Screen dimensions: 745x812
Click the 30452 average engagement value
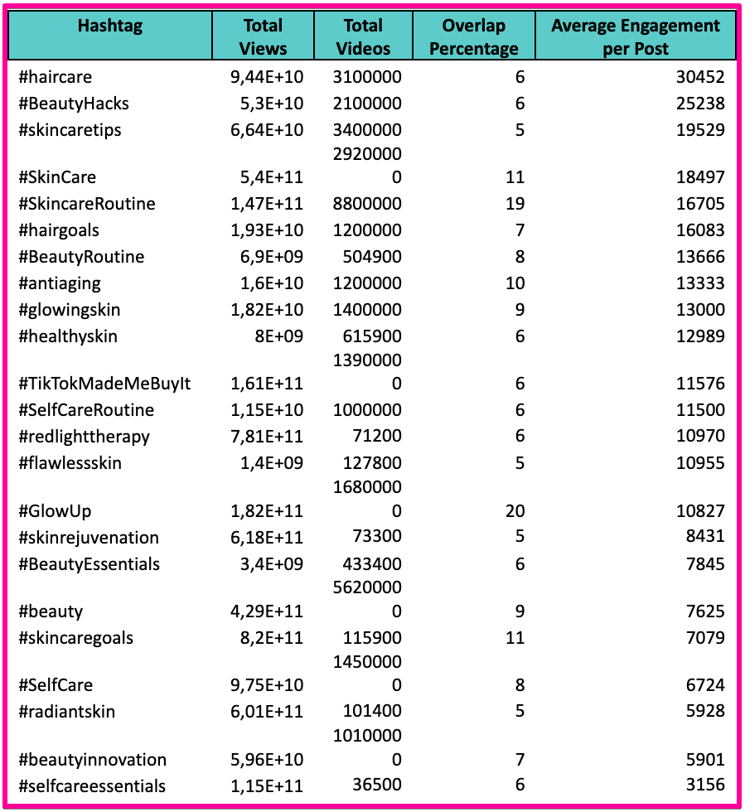699,78
